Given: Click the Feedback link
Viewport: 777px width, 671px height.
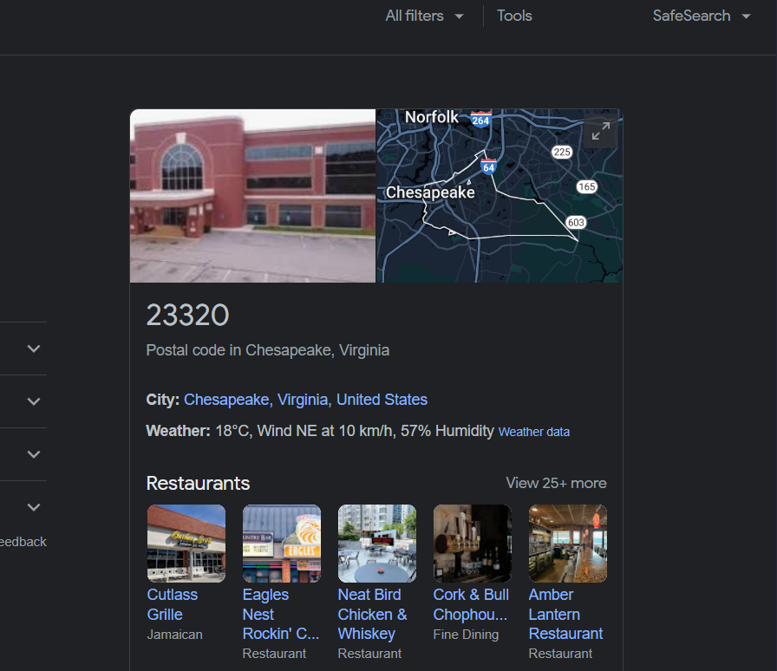Looking at the screenshot, I should tap(23, 542).
